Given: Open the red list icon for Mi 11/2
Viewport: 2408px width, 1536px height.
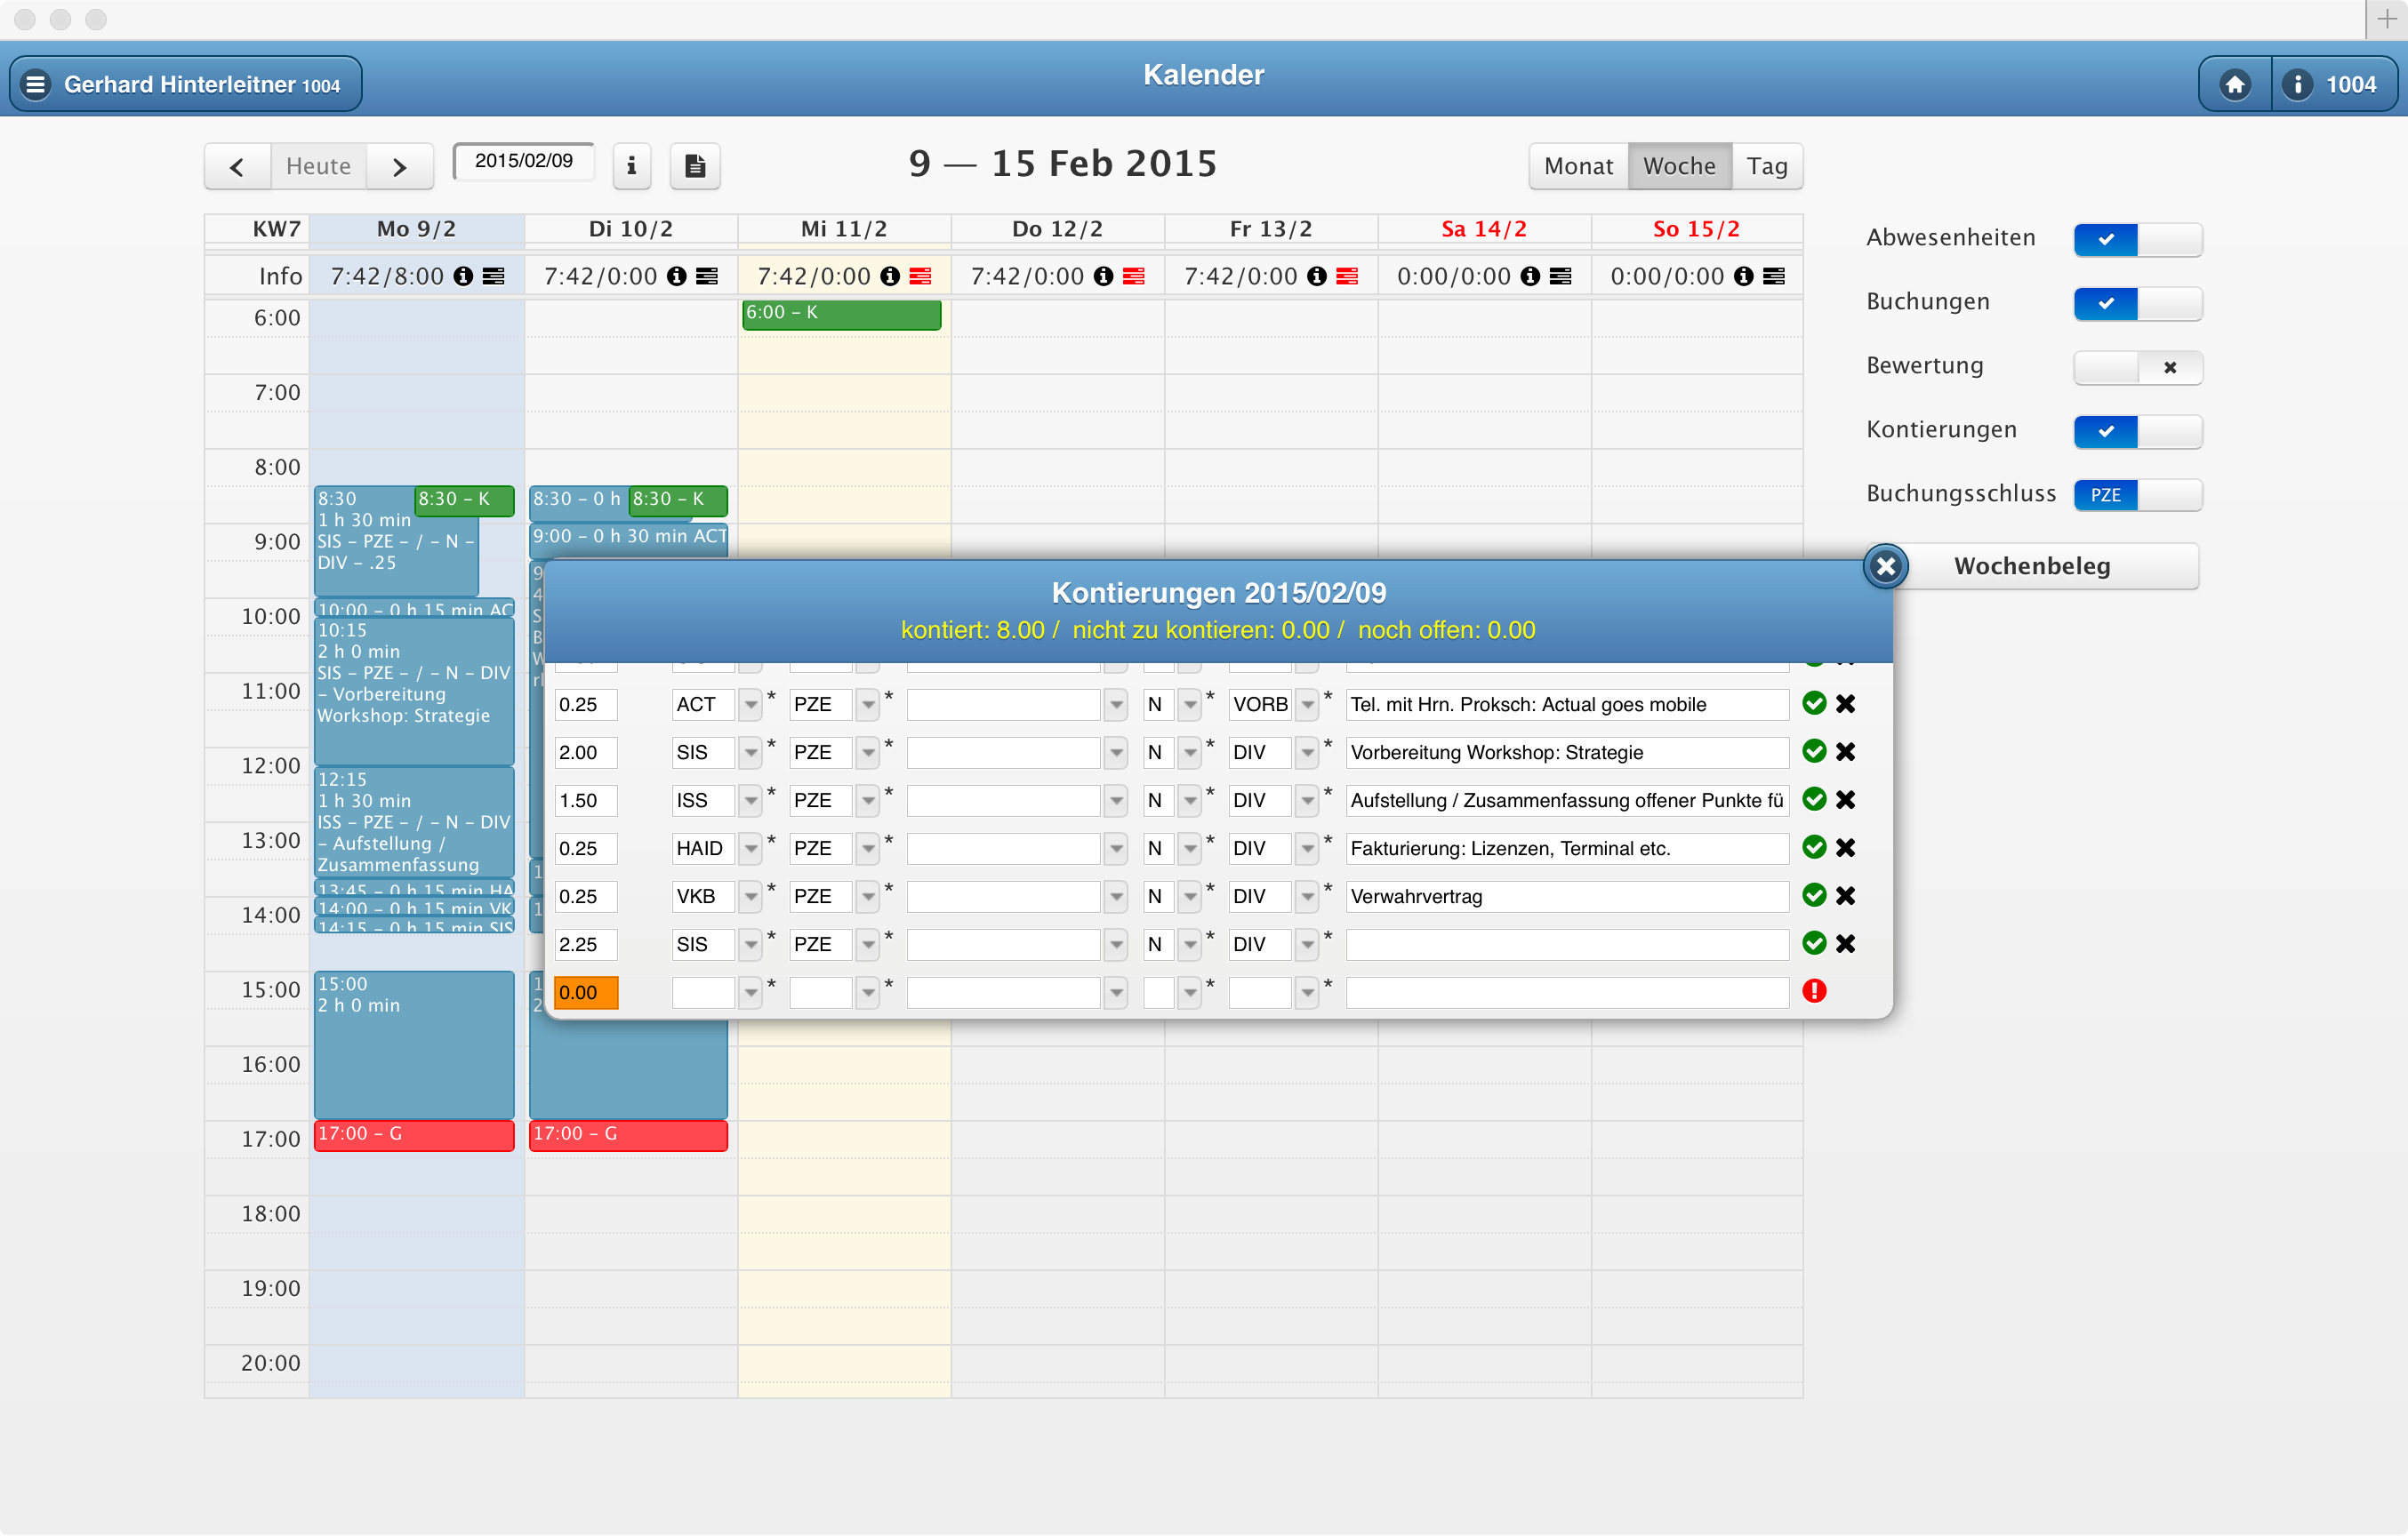Looking at the screenshot, I should pos(921,276).
